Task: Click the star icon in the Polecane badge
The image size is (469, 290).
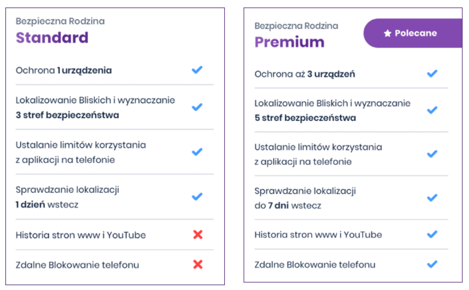Action: (387, 33)
